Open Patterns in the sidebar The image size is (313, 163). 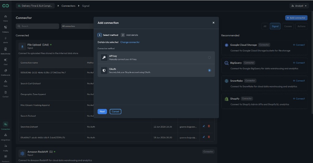(x=6, y=29)
